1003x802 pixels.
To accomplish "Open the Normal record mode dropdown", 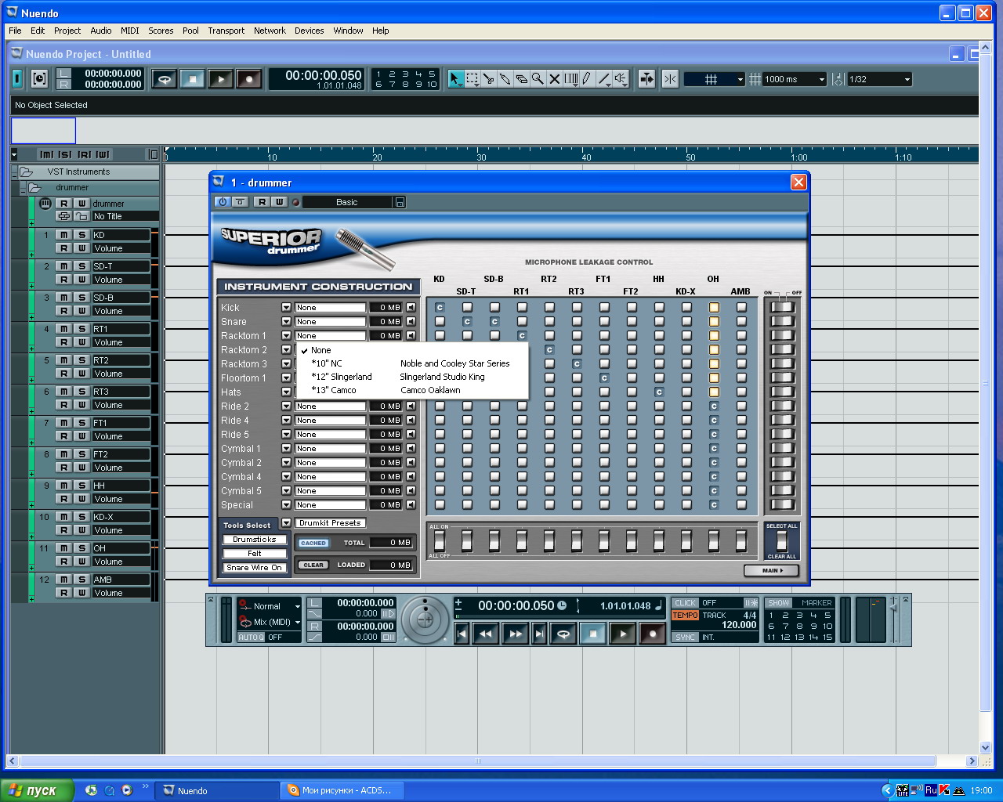I will (x=297, y=606).
